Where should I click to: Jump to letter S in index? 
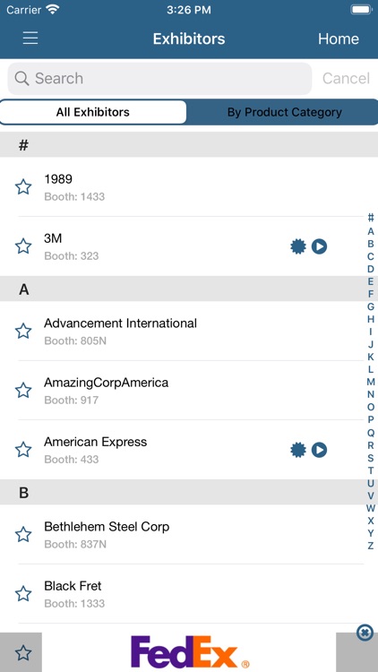371,458
